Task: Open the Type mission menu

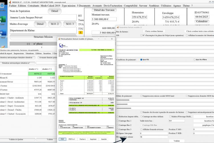Action: point(68,6)
